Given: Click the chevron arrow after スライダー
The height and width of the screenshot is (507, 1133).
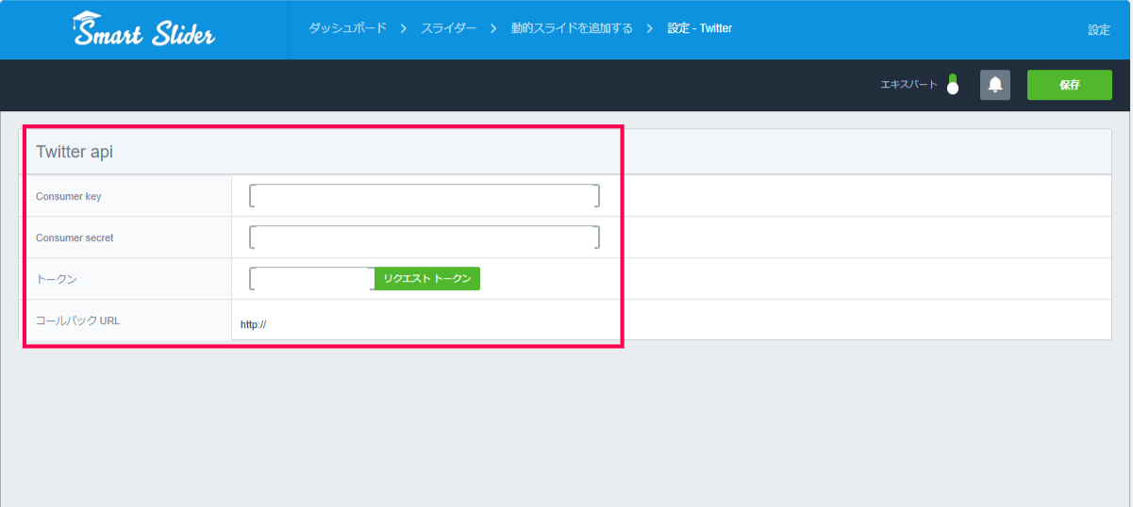Looking at the screenshot, I should pyautogui.click(x=493, y=29).
